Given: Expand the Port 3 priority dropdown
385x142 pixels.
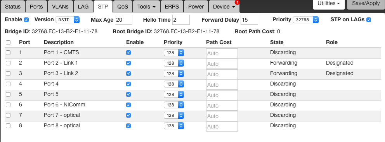Looking at the screenshot, I should point(174,74).
